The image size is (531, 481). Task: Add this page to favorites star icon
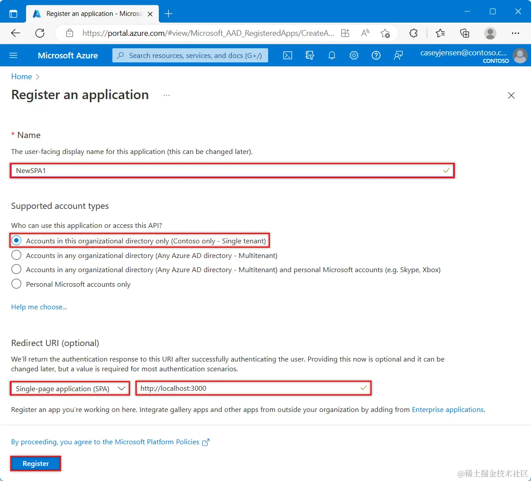[385, 33]
